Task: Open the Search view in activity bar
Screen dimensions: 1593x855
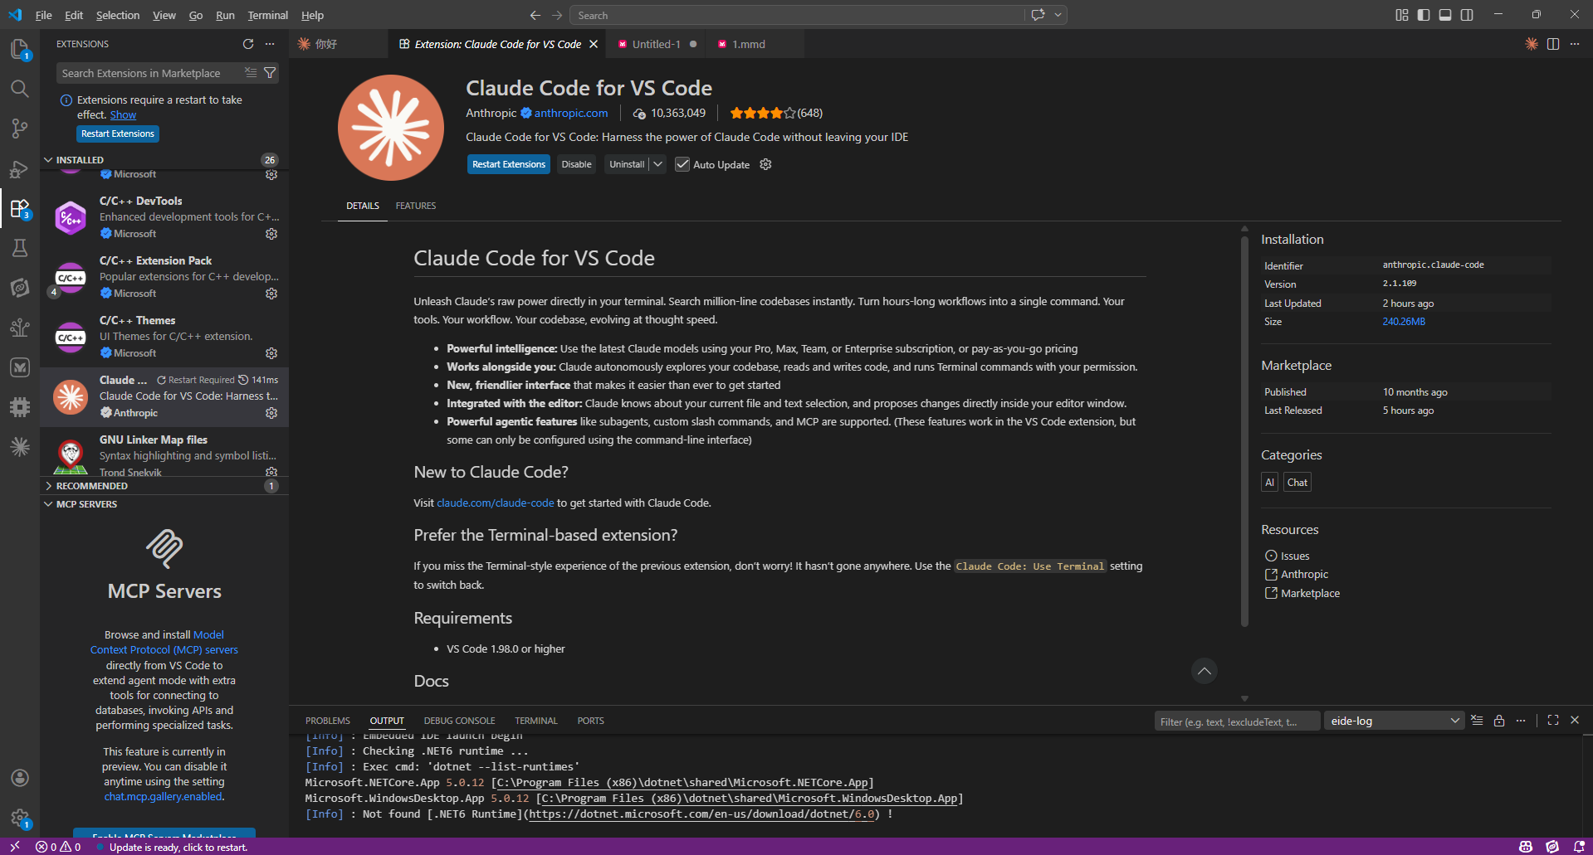Action: pos(20,89)
